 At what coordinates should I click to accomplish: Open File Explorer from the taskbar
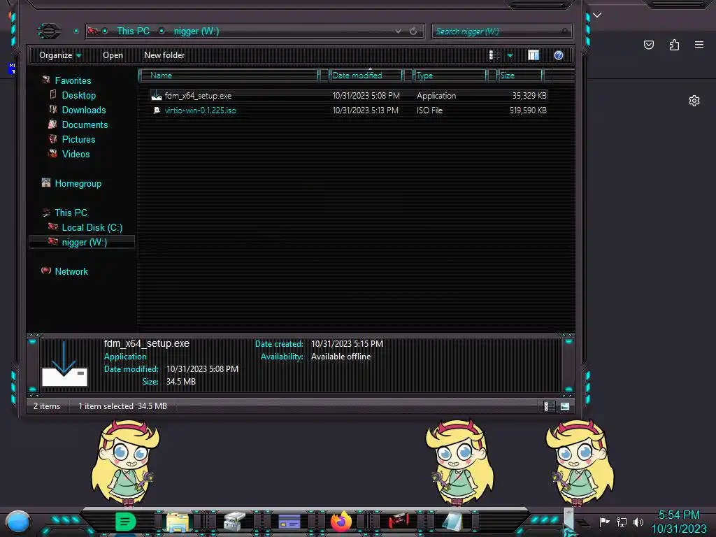click(178, 522)
